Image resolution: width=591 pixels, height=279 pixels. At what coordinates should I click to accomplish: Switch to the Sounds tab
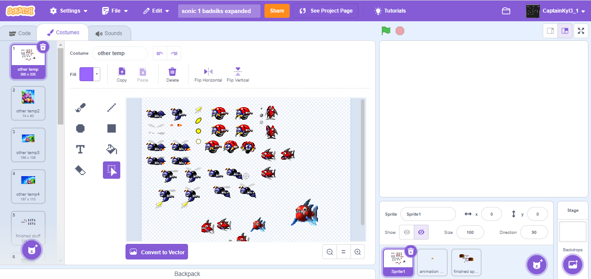[109, 33]
